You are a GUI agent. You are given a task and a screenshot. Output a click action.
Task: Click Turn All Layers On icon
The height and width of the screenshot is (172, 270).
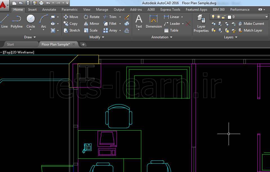click(x=213, y=30)
